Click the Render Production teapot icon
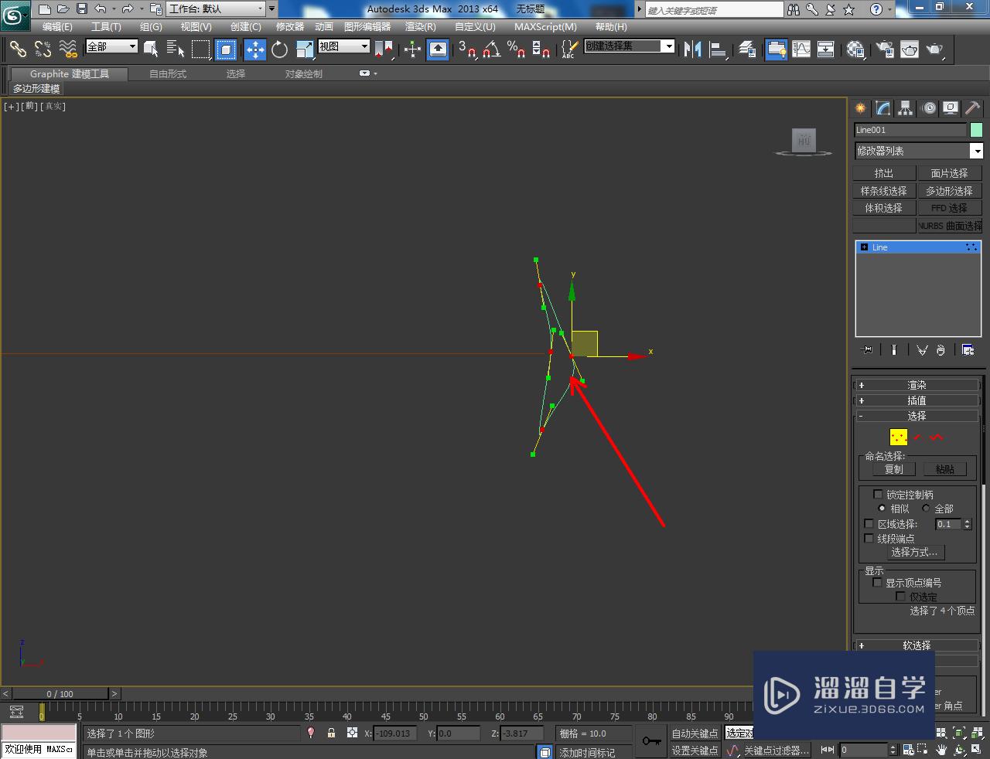Viewport: 990px width, 759px height. pos(935,49)
